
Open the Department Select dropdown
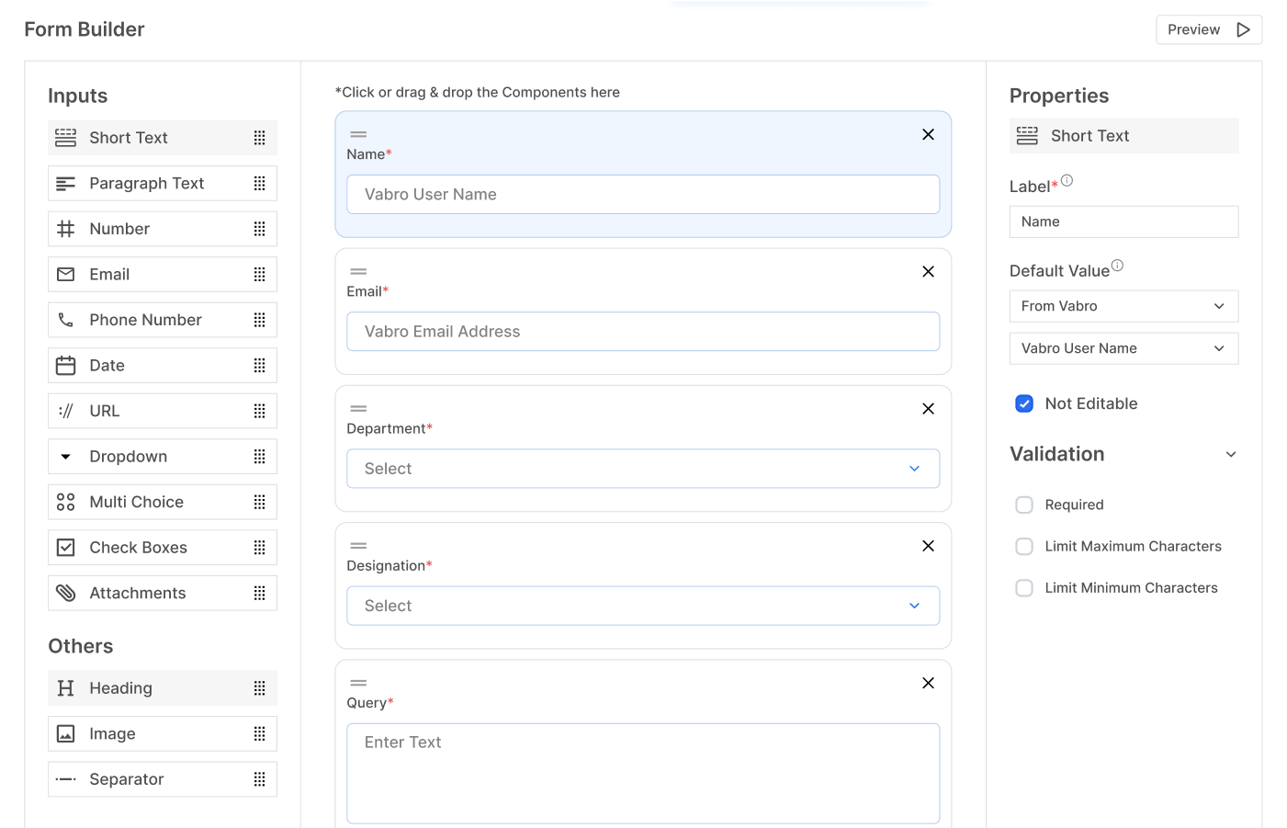642,469
